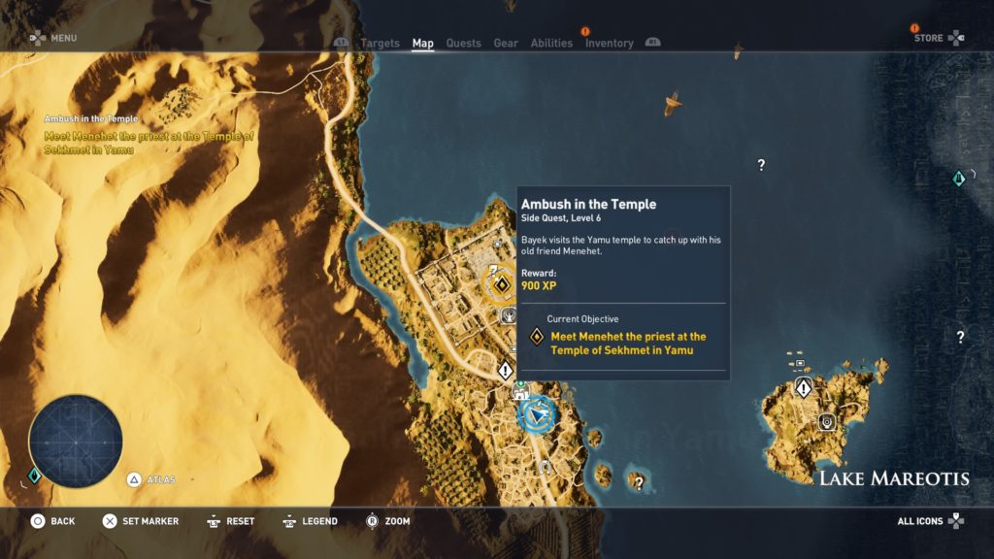The image size is (994, 559).
Task: Select the exclamation quest marker on the island
Action: coord(803,386)
